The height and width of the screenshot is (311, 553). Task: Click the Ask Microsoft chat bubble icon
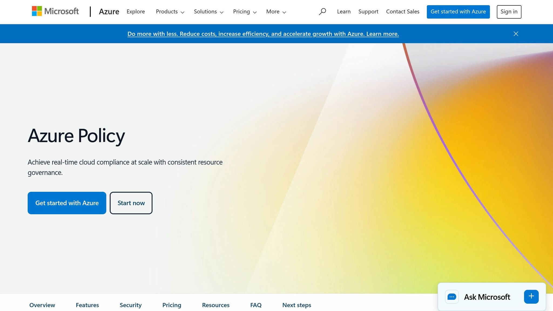point(452,297)
